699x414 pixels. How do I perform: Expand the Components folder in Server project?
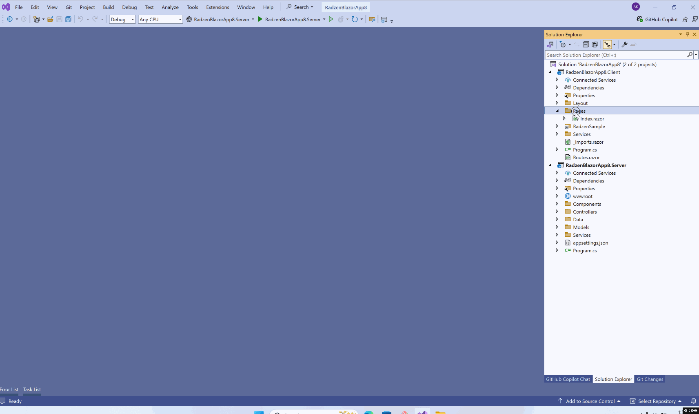point(557,204)
